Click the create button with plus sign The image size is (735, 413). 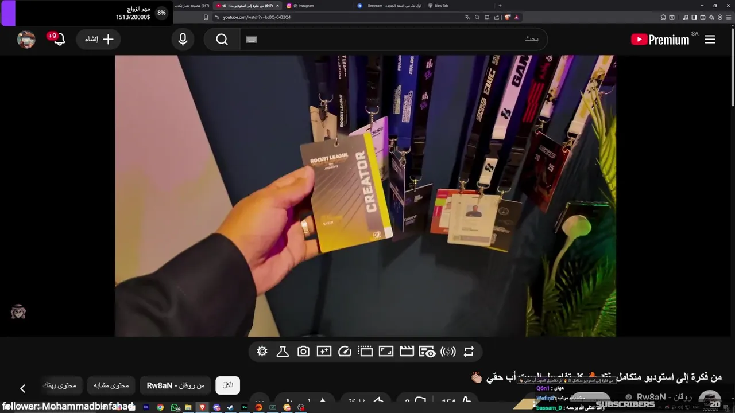[98, 39]
